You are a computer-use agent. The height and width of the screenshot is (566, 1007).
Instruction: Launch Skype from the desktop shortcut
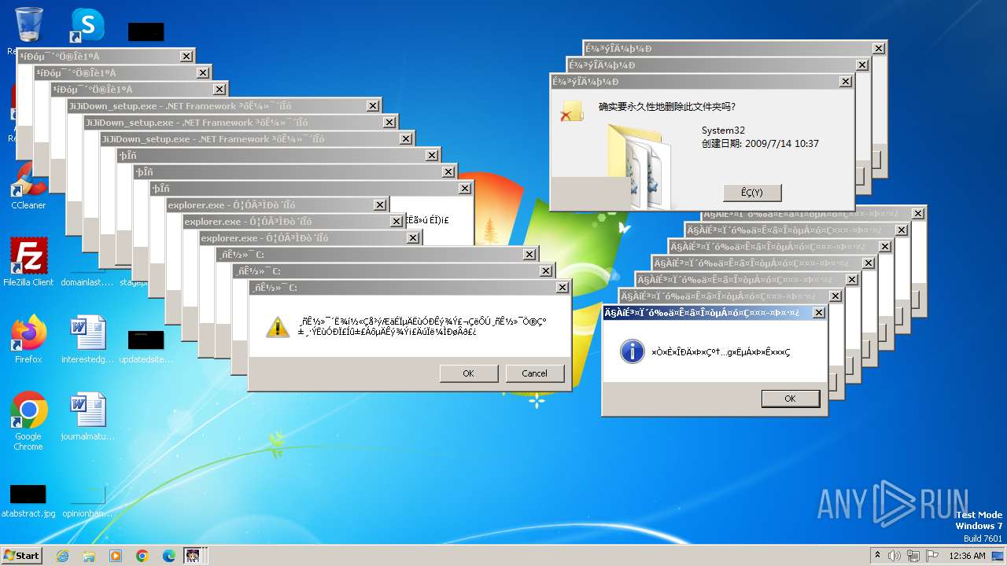click(x=87, y=25)
